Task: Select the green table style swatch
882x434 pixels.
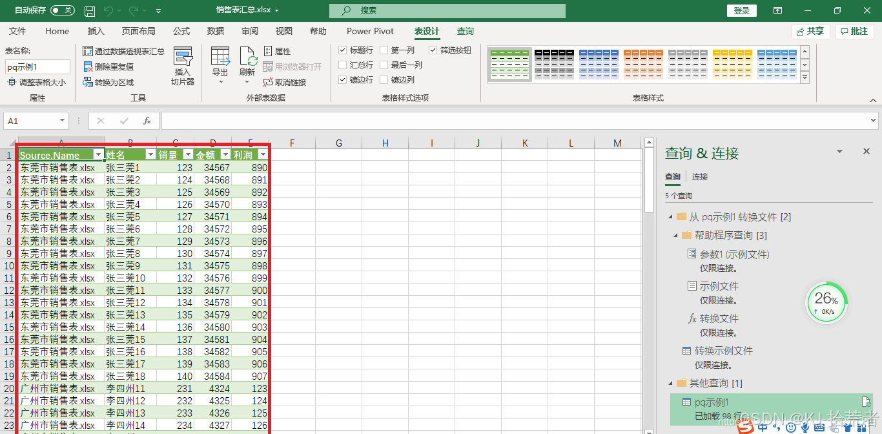Action: point(509,65)
